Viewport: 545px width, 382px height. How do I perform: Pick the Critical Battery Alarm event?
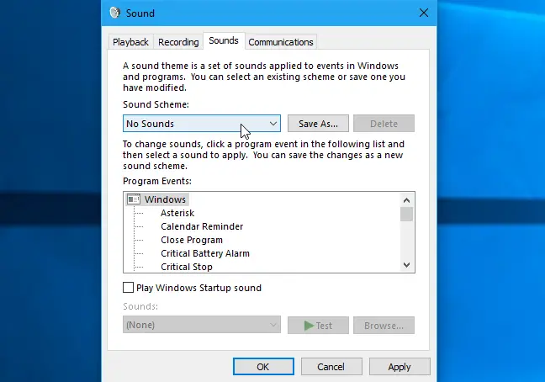point(205,253)
